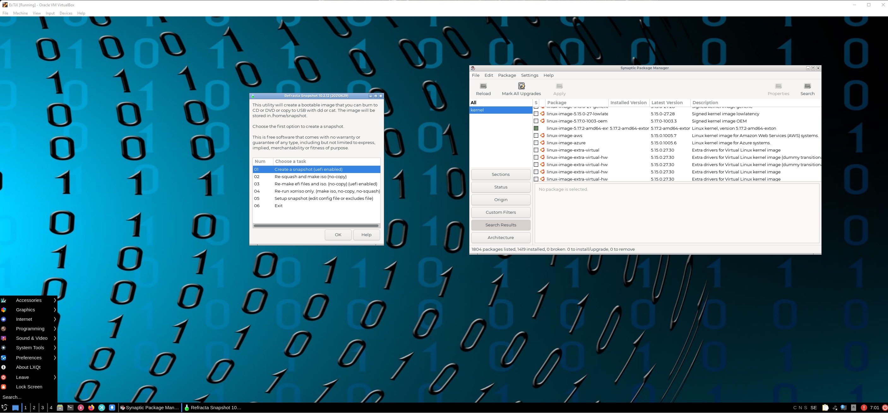Launch the terminal from the panel

[x=70, y=408]
